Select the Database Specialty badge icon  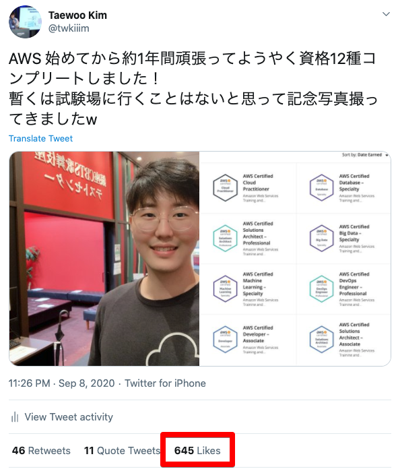pyautogui.click(x=321, y=188)
